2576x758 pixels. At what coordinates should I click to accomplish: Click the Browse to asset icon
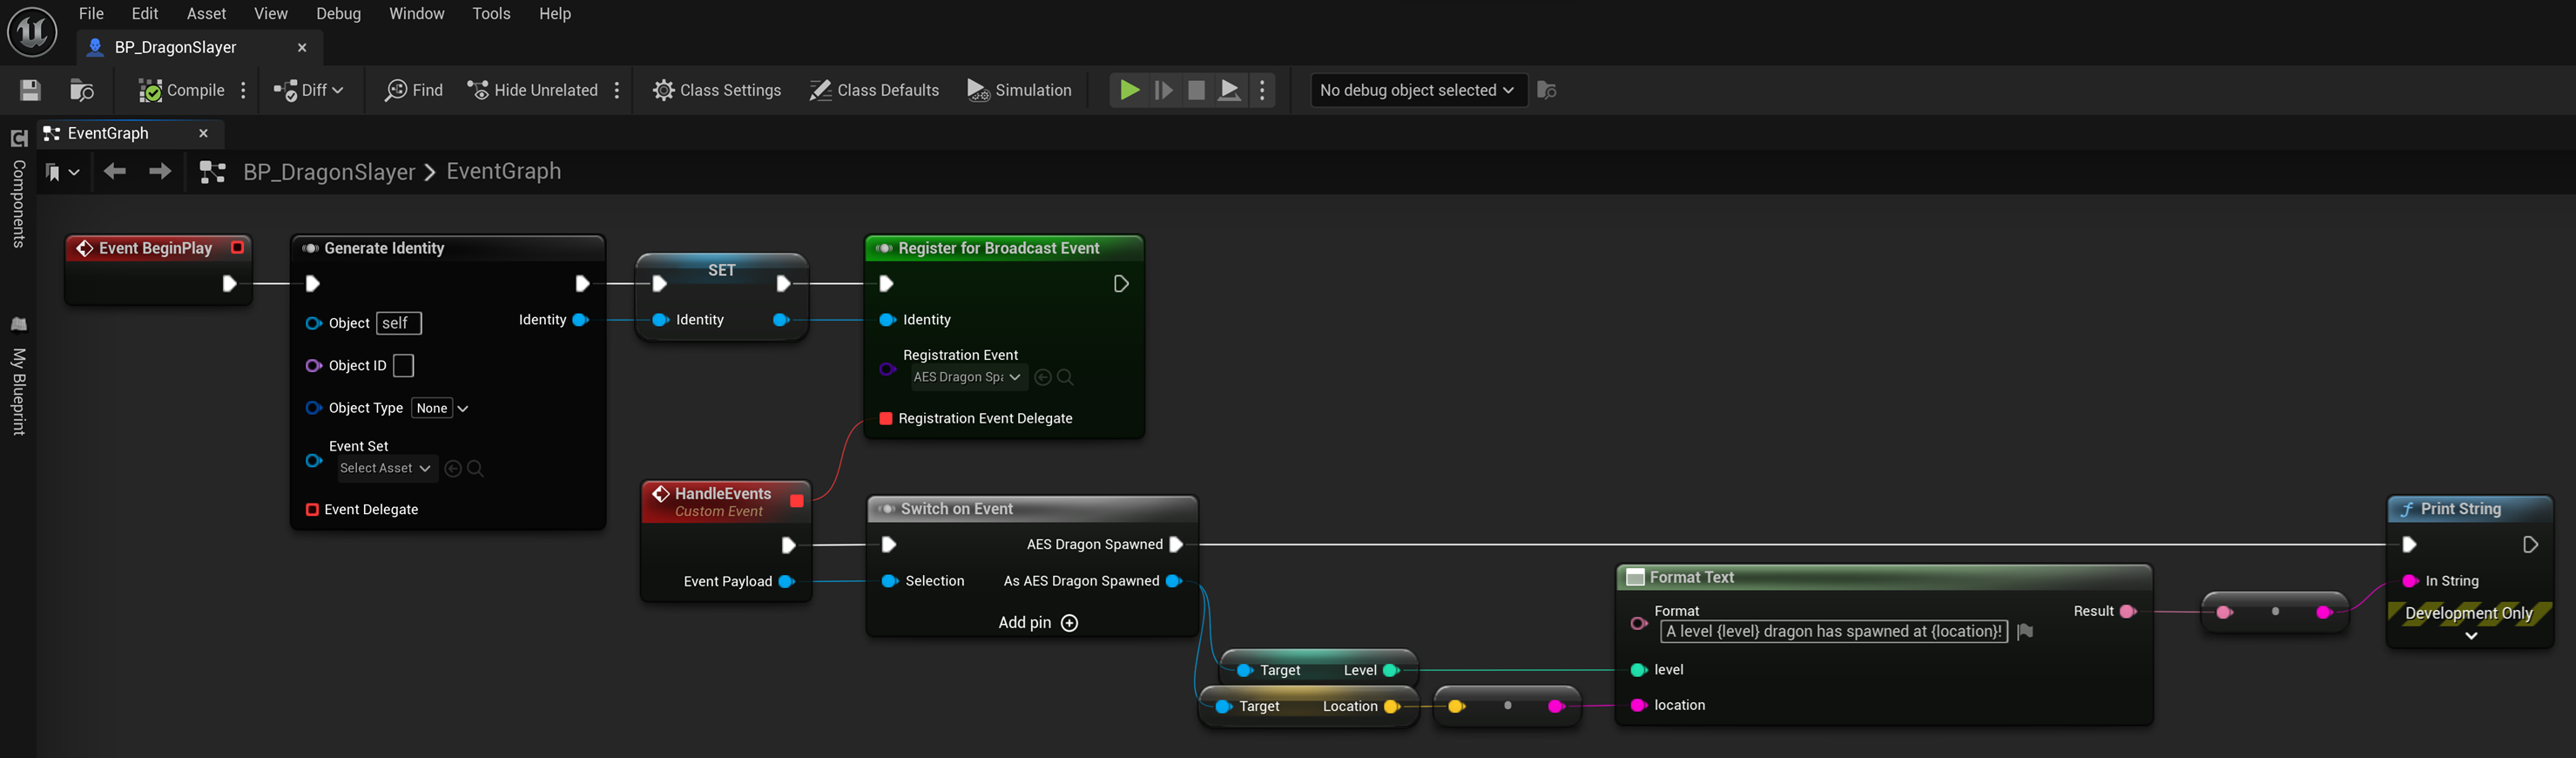point(82,90)
